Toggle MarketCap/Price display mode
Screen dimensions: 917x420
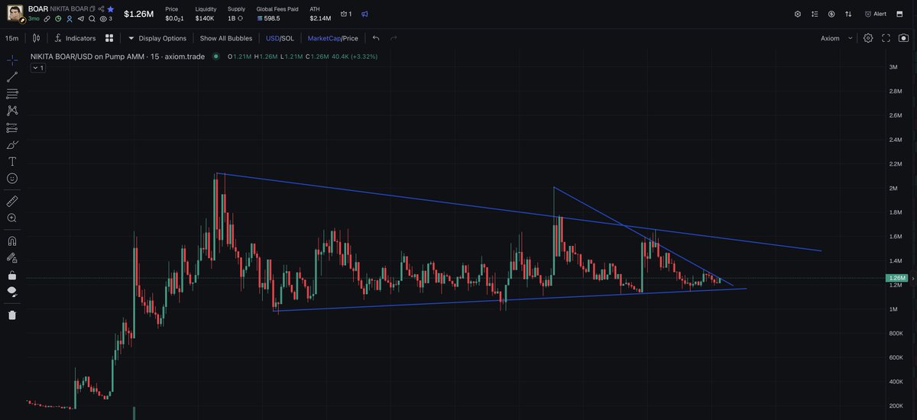332,38
